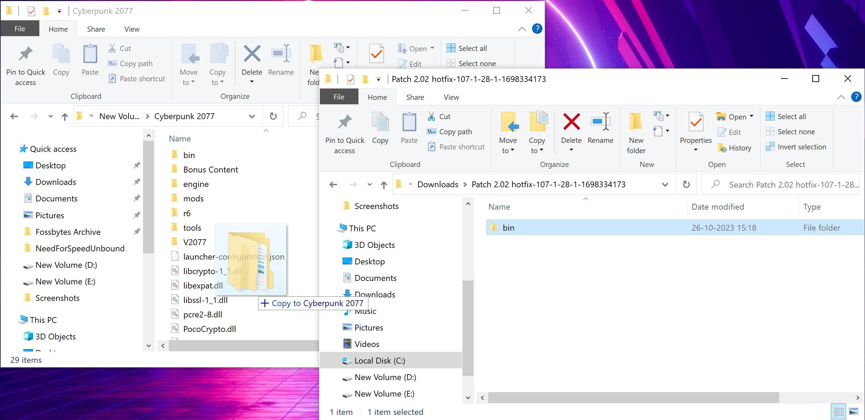Viewport: 865px width, 420px height.
Task: Select all items in the patch folder
Action: click(x=791, y=116)
